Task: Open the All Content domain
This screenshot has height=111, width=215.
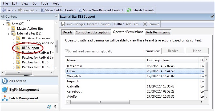Action: (29, 81)
